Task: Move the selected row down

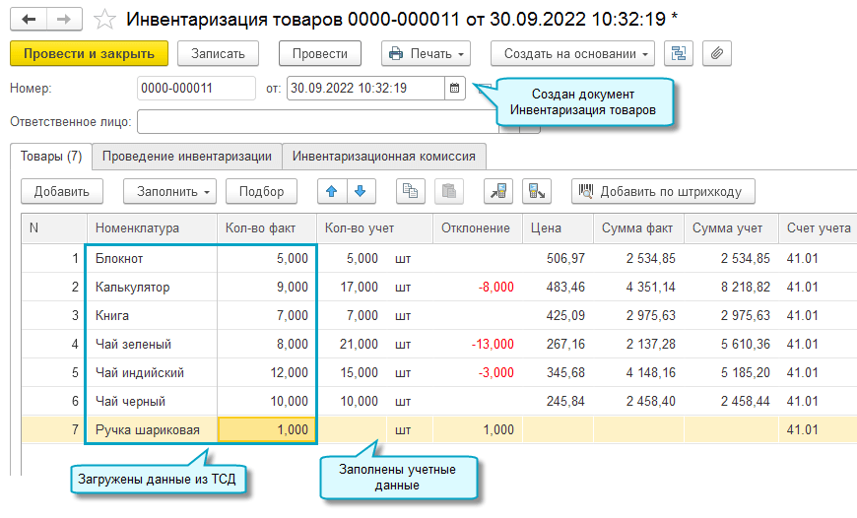Action: pos(360,191)
